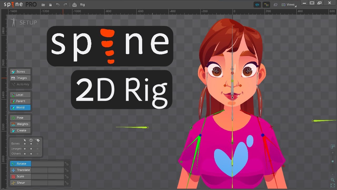
Task: Toggle selection dot for Bones row
Action: 25,144
